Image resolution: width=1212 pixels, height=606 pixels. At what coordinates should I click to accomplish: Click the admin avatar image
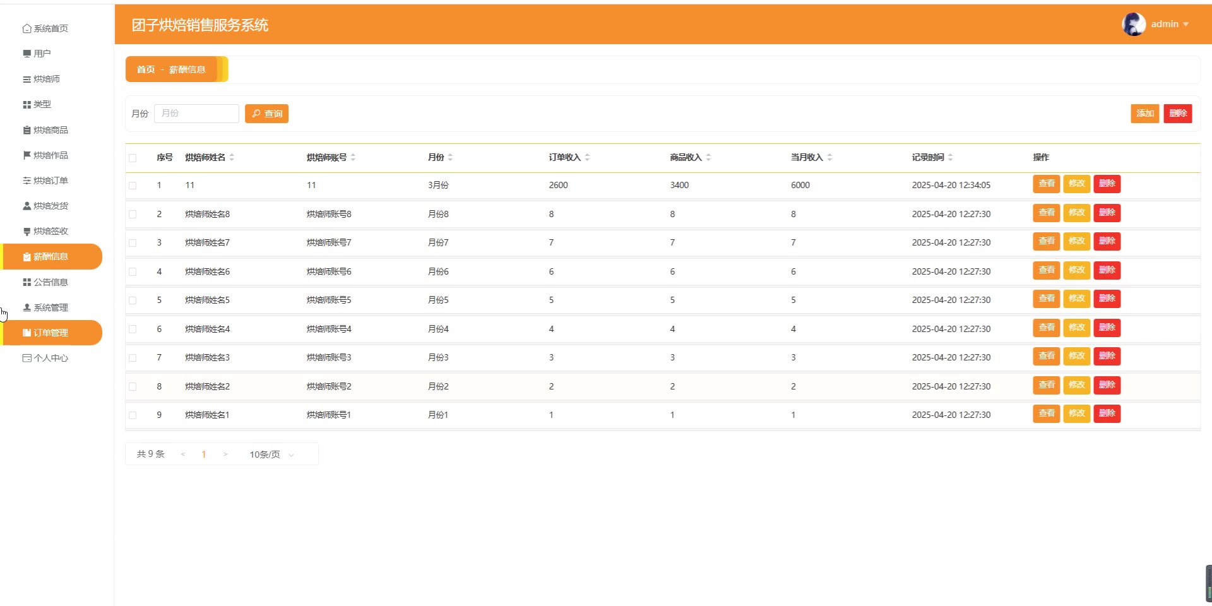coord(1134,25)
